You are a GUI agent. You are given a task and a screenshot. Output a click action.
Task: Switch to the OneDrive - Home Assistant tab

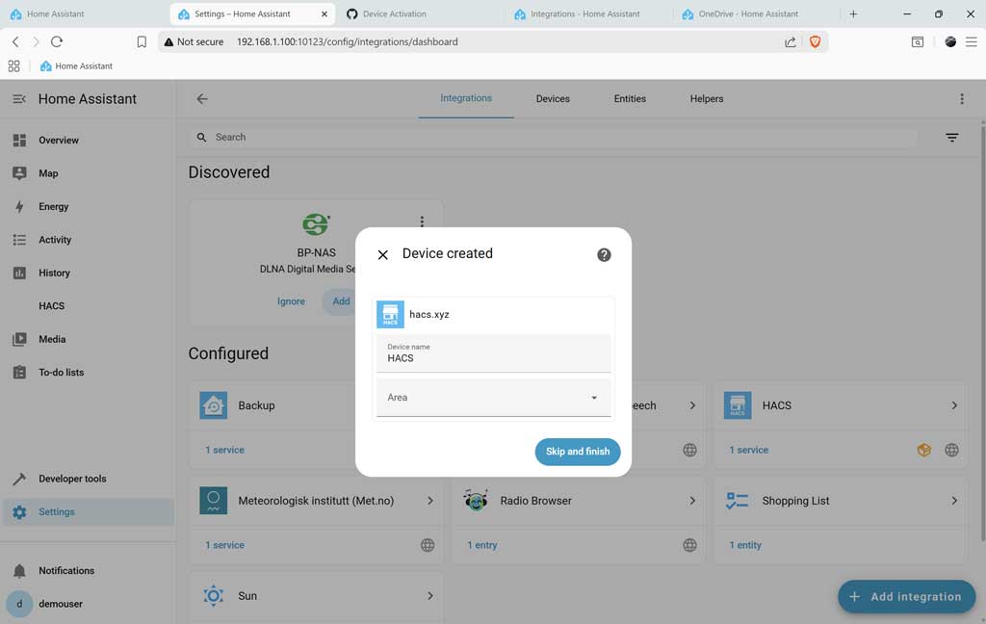[x=755, y=13]
